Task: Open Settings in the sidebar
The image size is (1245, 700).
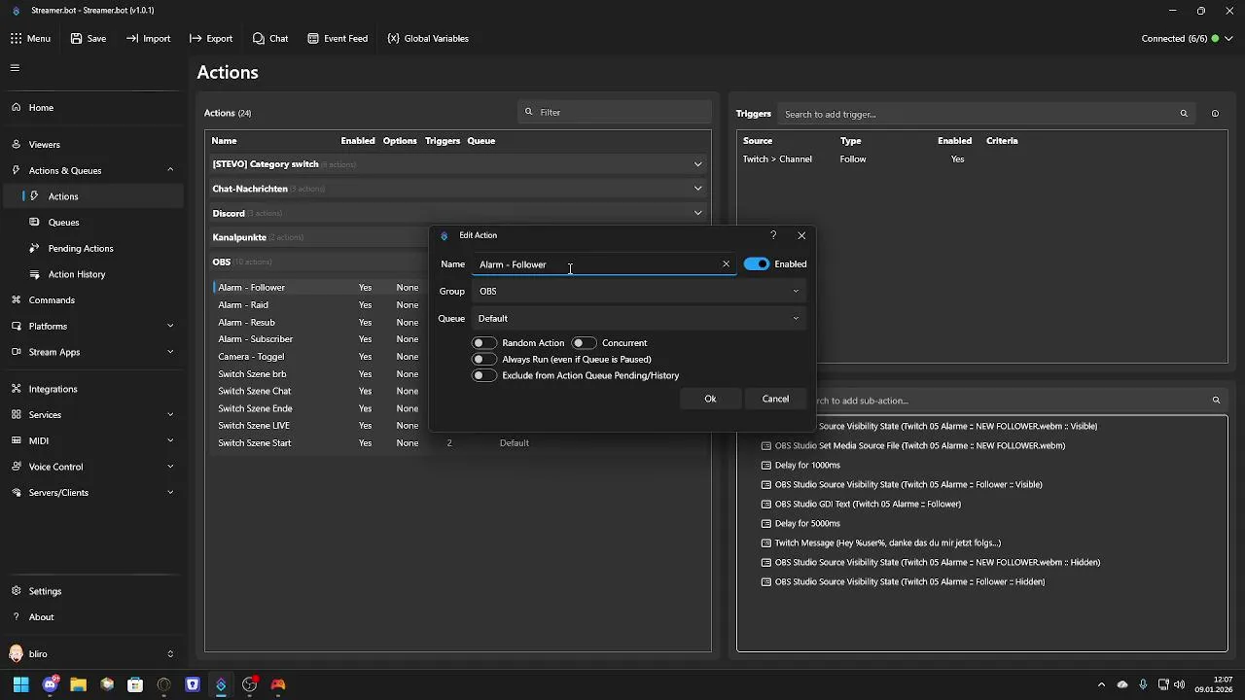Action: 91,591
